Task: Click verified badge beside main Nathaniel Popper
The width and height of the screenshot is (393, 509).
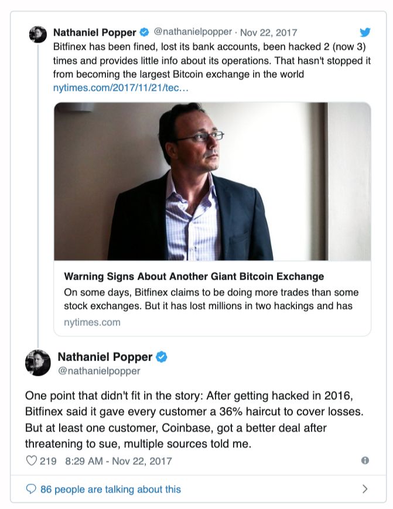Action: [161, 357]
